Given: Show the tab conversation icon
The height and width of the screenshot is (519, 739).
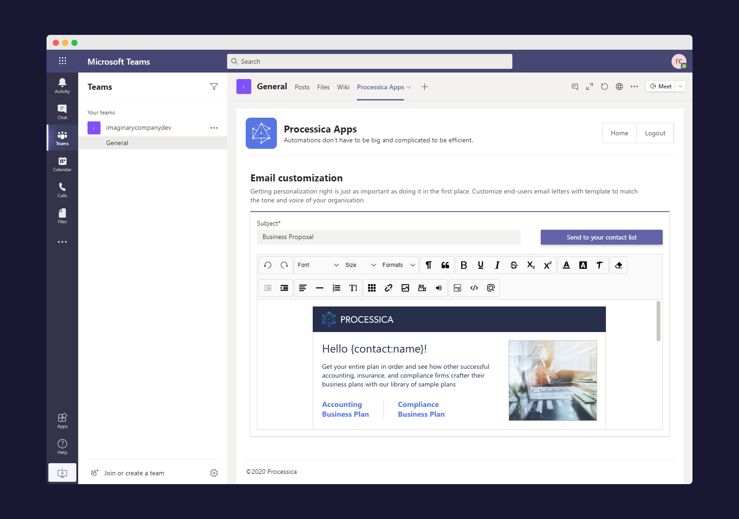Looking at the screenshot, I should point(575,86).
